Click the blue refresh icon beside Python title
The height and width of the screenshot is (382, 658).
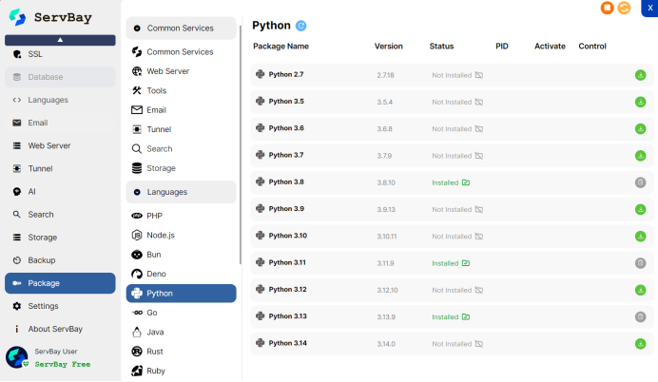tap(300, 26)
